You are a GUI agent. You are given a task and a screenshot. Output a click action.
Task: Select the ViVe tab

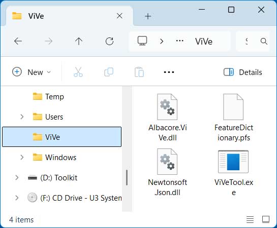pyautogui.click(x=69, y=16)
